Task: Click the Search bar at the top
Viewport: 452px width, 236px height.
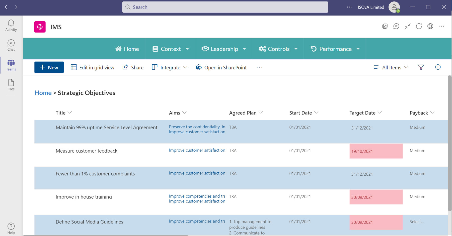Action: 225,7
